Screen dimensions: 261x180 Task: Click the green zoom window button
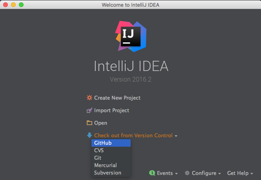[21, 5]
